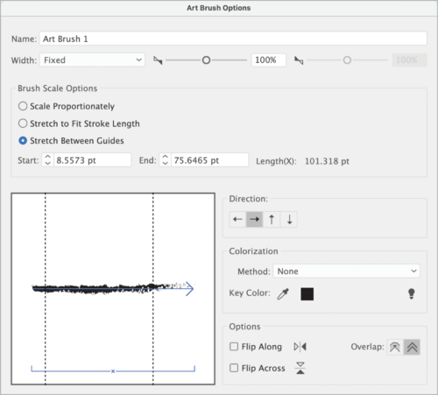This screenshot has height=395, width=438.
Task: Choose the do-not-adjust overlap corners option
Action: (395, 347)
